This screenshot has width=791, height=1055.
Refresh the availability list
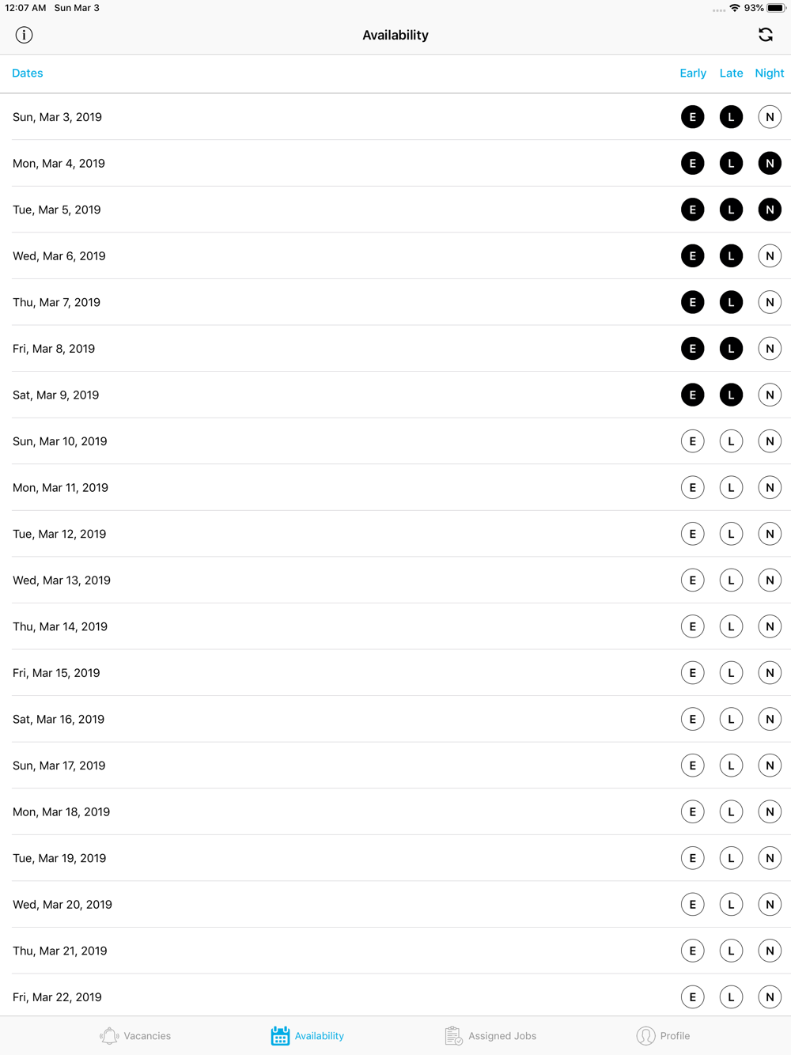click(x=766, y=35)
